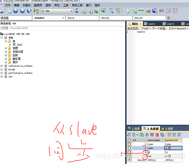Click the execute all queries double-arrow icon
Screen dimensions: 189x164
click(x=22, y=11)
